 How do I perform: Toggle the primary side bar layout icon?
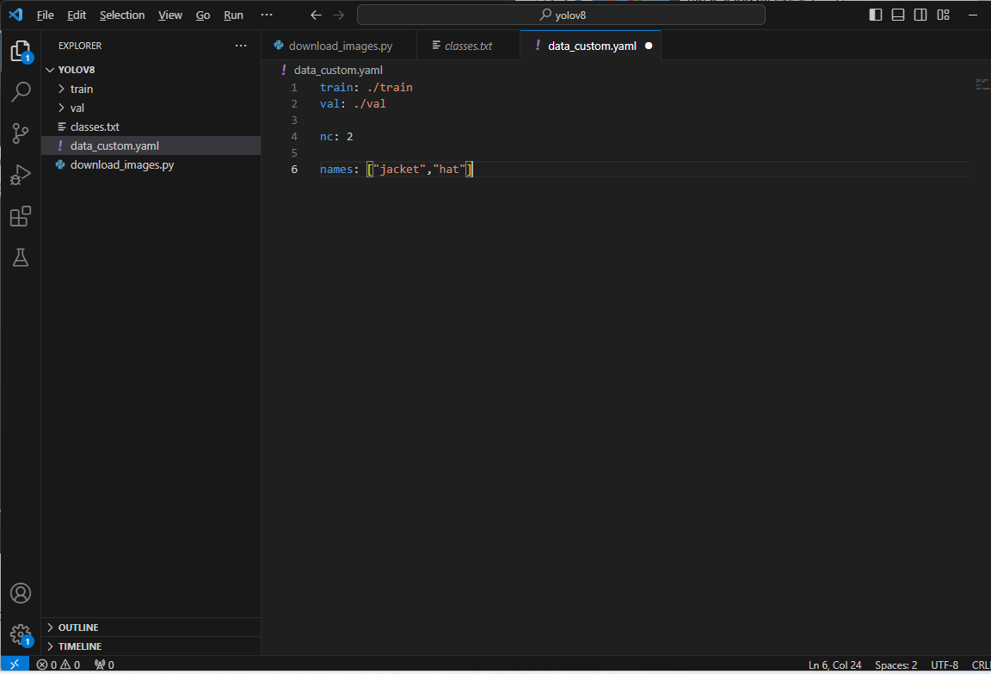pyautogui.click(x=876, y=15)
